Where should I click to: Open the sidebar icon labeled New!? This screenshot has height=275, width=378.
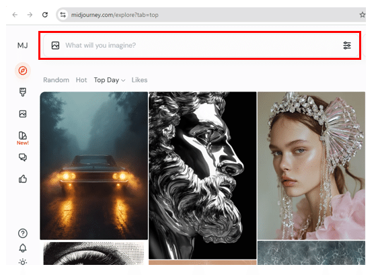tap(23, 138)
